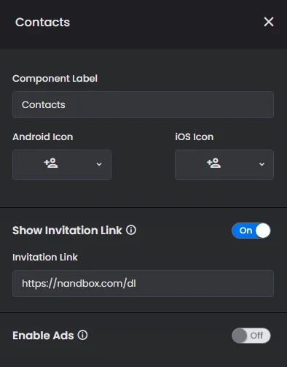
Task: Focus the Component Label input field
Action: tap(143, 105)
